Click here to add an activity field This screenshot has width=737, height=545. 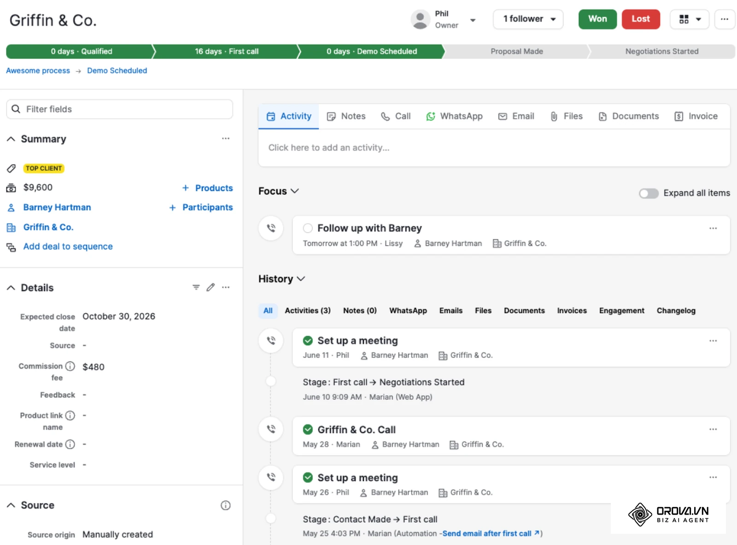(x=494, y=148)
